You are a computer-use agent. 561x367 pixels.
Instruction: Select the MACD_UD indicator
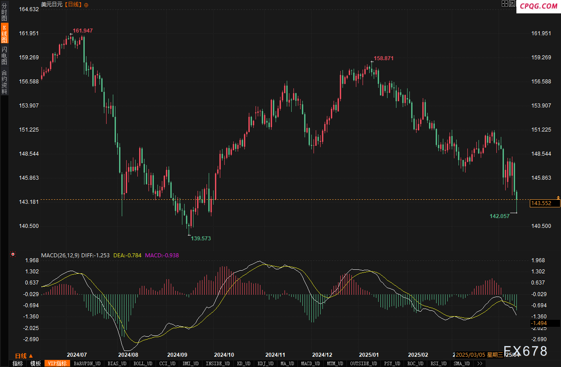click(310, 363)
